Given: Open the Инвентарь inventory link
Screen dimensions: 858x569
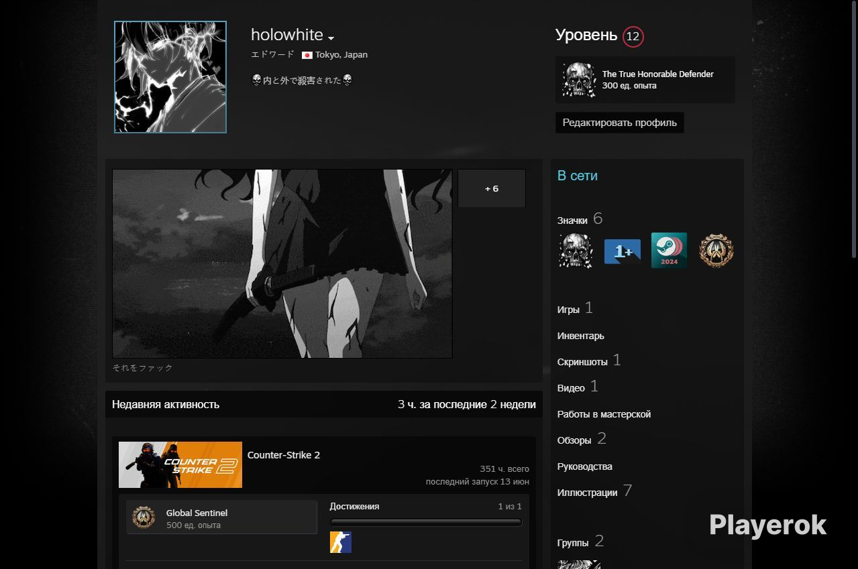Looking at the screenshot, I should pyautogui.click(x=581, y=336).
